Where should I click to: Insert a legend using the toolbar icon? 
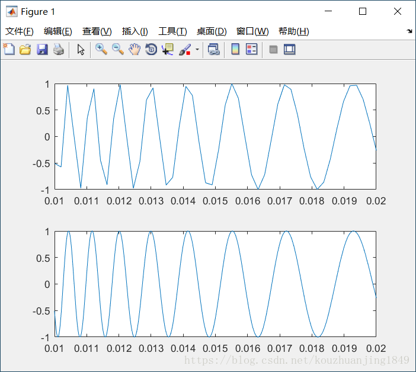click(251, 49)
